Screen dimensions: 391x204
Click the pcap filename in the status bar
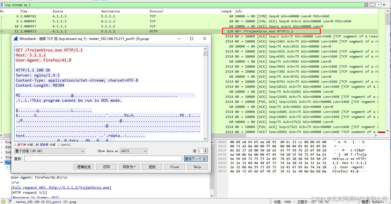pyautogui.click(x=46, y=201)
